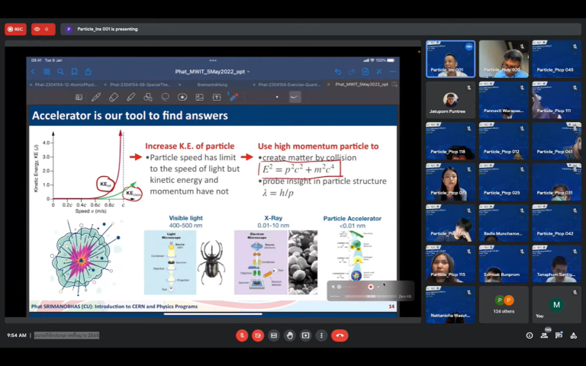Open the Elements sticker tool
This screenshot has width=586, height=366.
tap(182, 97)
